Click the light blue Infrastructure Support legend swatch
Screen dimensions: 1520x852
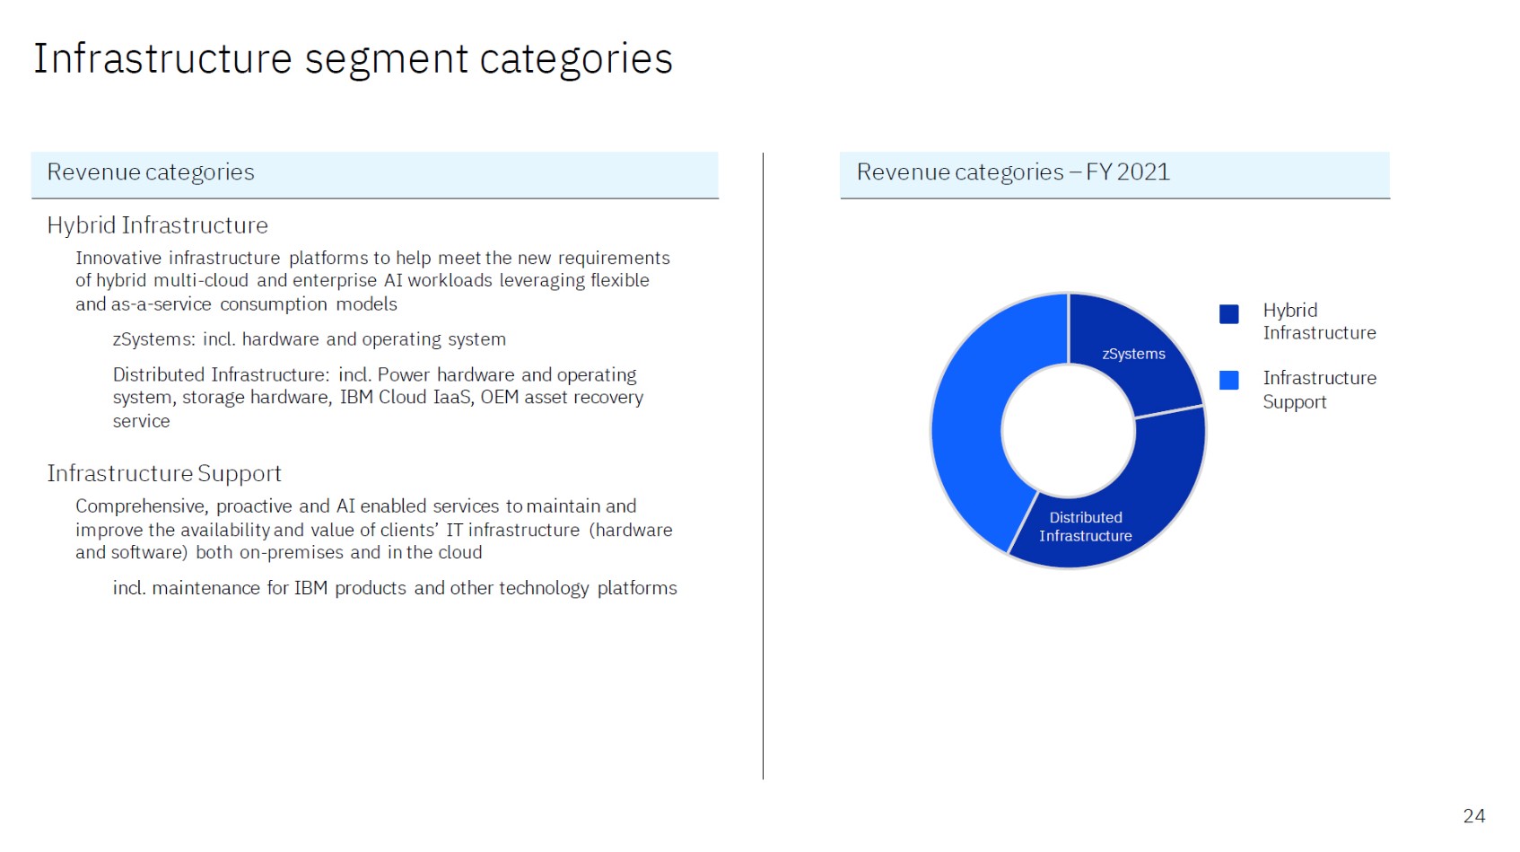click(1229, 380)
